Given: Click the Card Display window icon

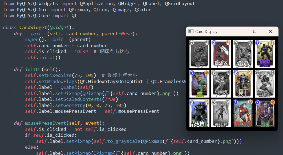Looking at the screenshot, I should (191, 31).
